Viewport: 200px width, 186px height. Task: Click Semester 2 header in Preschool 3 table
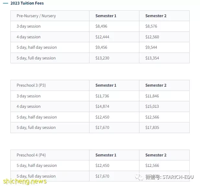(156, 85)
